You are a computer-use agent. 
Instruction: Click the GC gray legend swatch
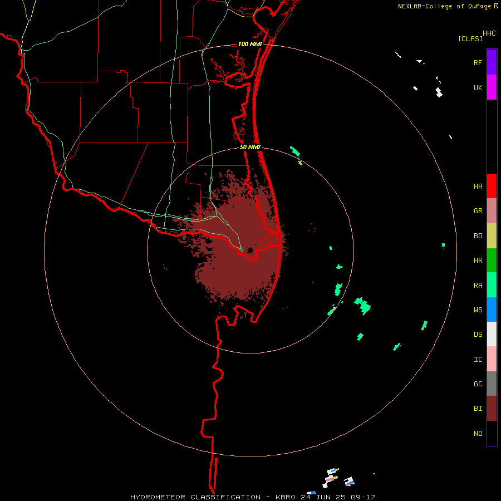point(492,384)
